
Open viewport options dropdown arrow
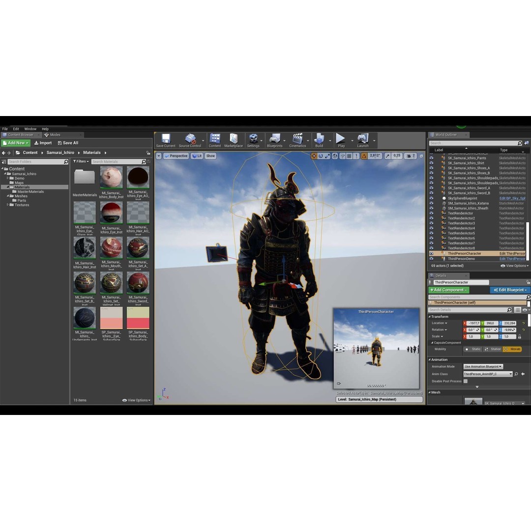pyautogui.click(x=158, y=156)
